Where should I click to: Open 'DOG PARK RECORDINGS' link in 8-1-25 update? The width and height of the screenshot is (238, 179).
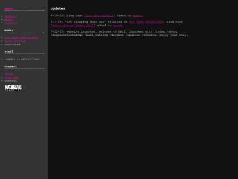click(146, 22)
